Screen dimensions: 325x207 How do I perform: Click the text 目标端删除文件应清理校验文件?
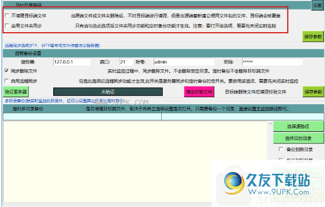[x=256, y=92]
